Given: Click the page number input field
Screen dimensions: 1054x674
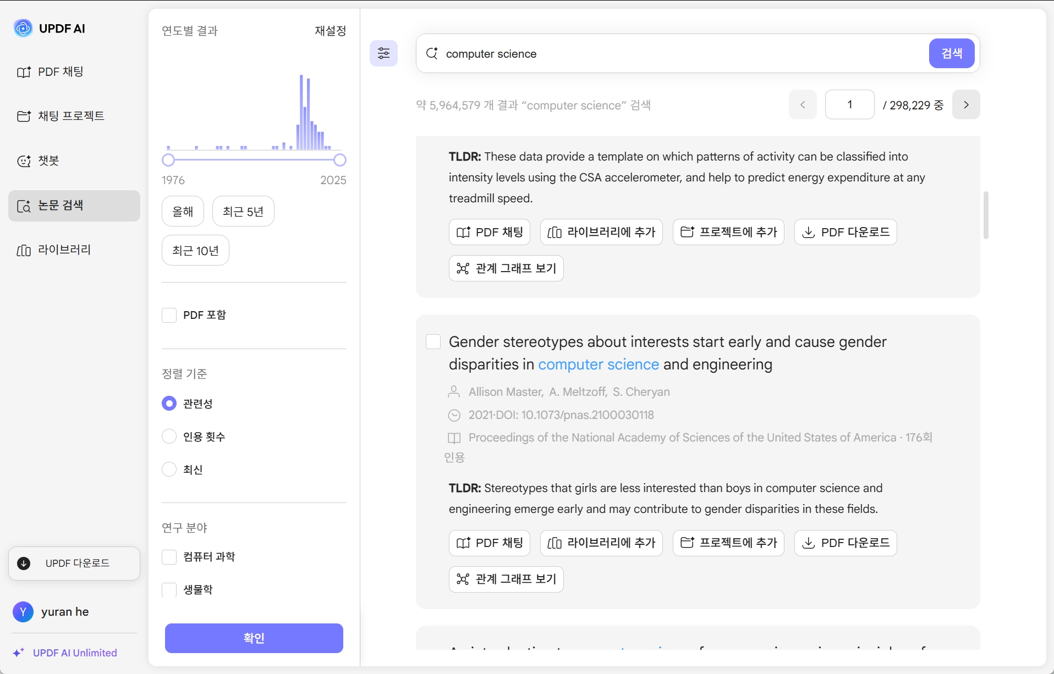Looking at the screenshot, I should [x=850, y=104].
